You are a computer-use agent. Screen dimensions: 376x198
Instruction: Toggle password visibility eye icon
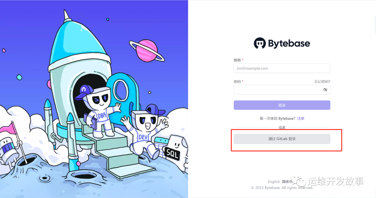pos(325,90)
